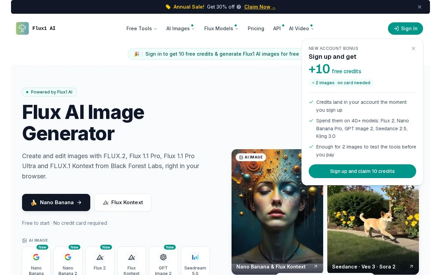Viewport: 441px width, 275px height.
Task: Expand the AI Video menu
Action: pos(301,29)
